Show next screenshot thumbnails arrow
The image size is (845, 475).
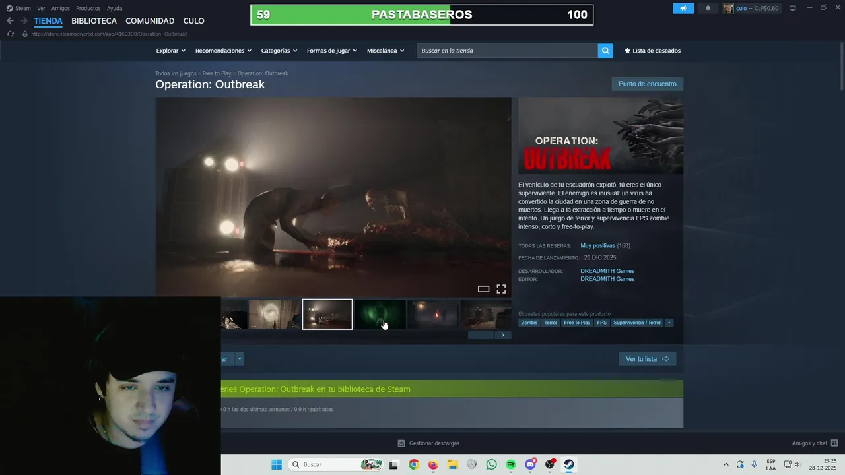[503, 335]
